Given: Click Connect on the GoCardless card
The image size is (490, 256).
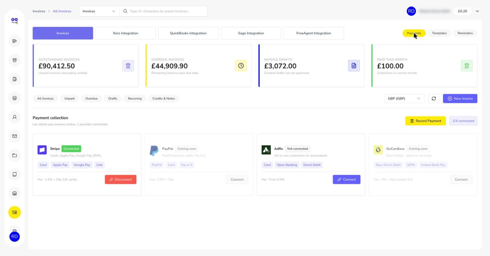Looking at the screenshot, I should pos(461,179).
